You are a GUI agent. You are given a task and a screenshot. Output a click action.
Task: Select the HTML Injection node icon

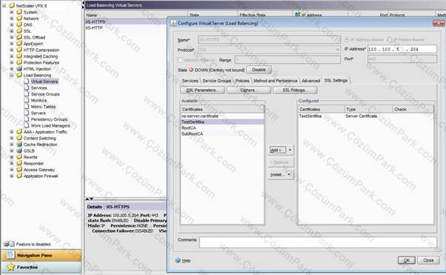[19, 69]
